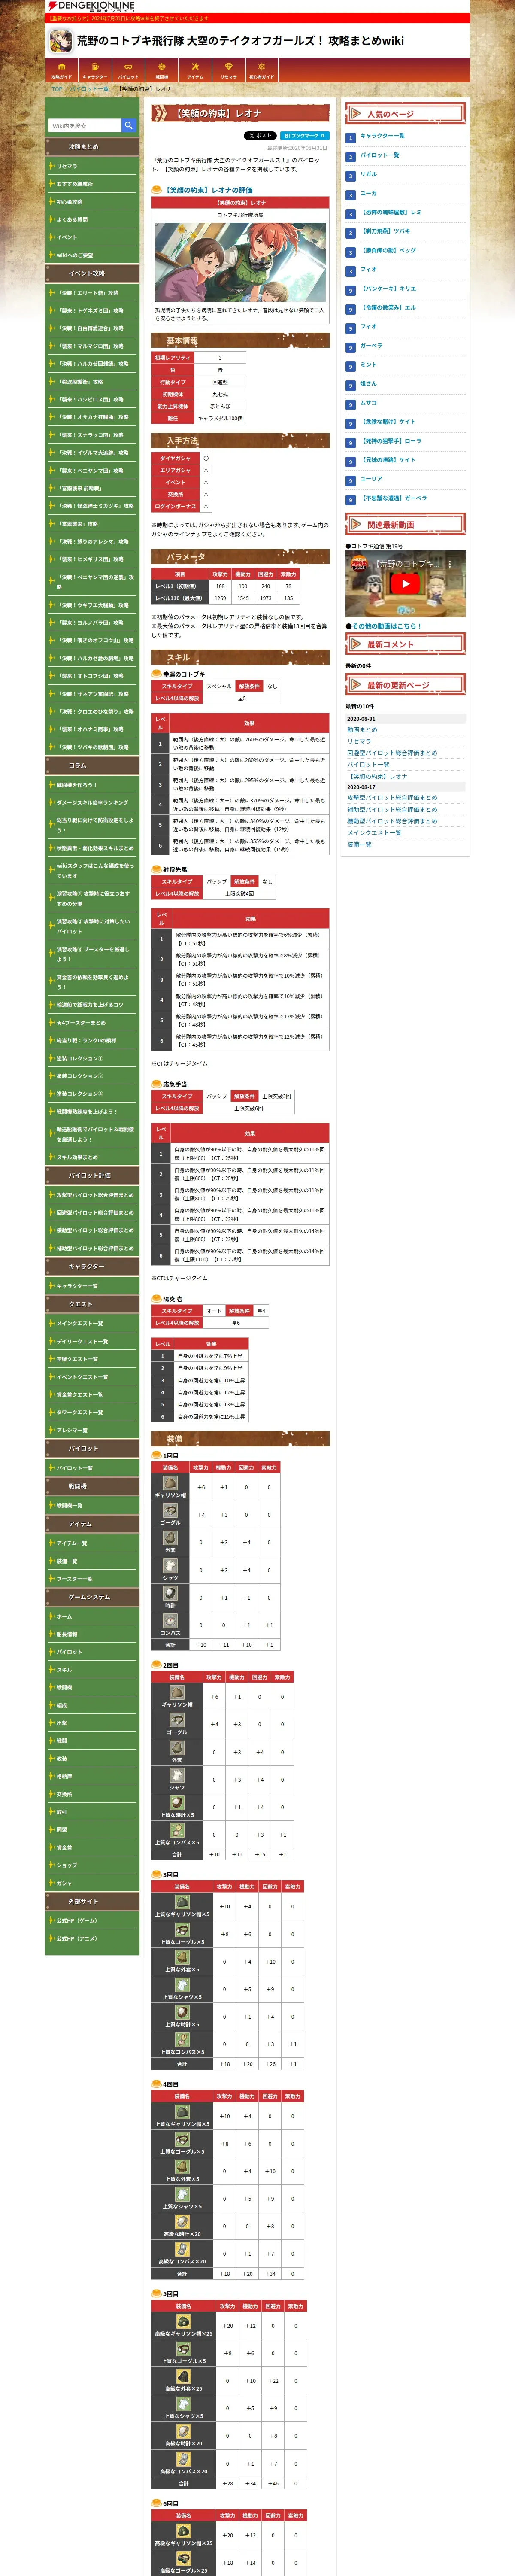Open popular page 【勝負師の勘】ベッグ
515x2576 pixels.
point(388,250)
